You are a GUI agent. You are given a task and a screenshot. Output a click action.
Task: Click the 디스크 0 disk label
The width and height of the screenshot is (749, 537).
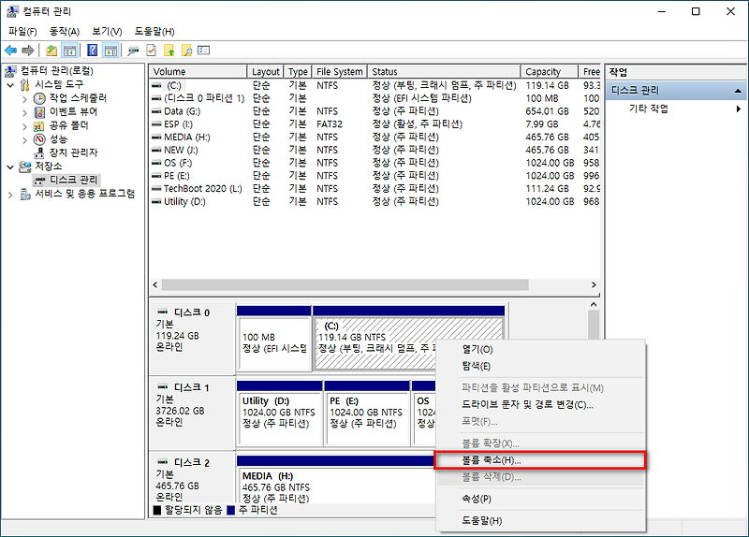[192, 312]
